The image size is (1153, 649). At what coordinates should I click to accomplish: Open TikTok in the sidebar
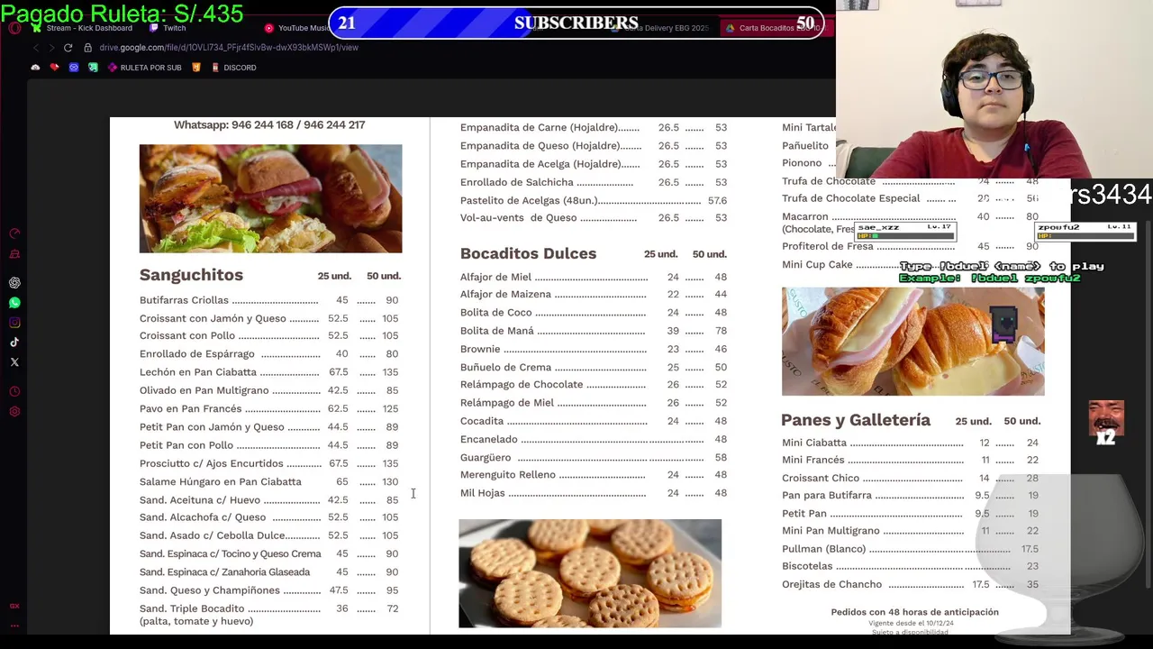(x=14, y=343)
